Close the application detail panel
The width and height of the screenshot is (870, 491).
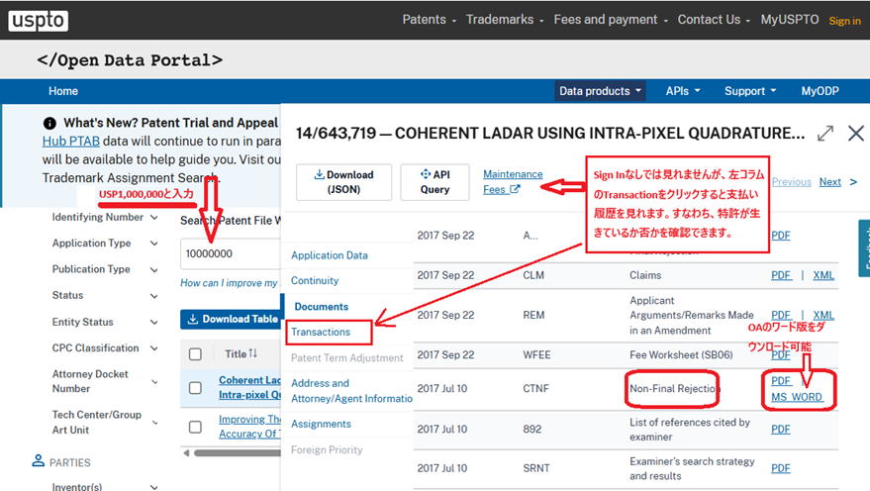point(856,134)
